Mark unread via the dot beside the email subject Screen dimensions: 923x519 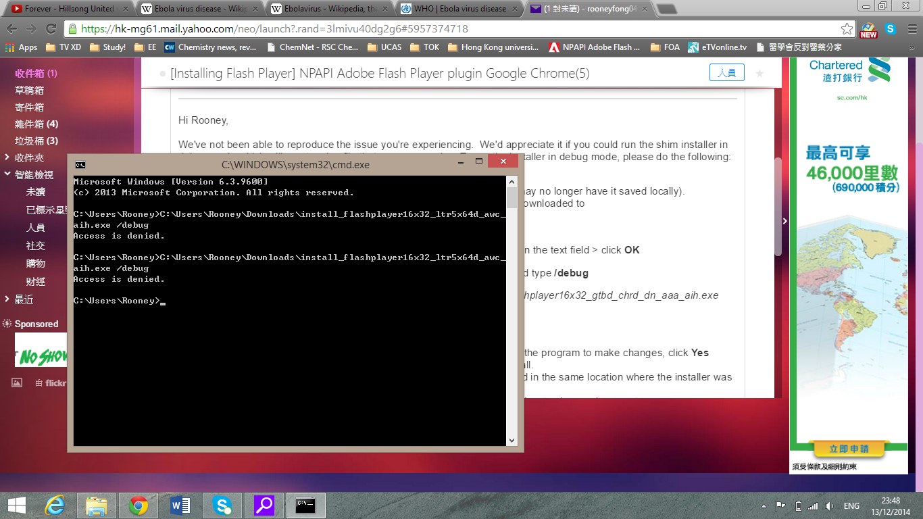[x=162, y=74]
